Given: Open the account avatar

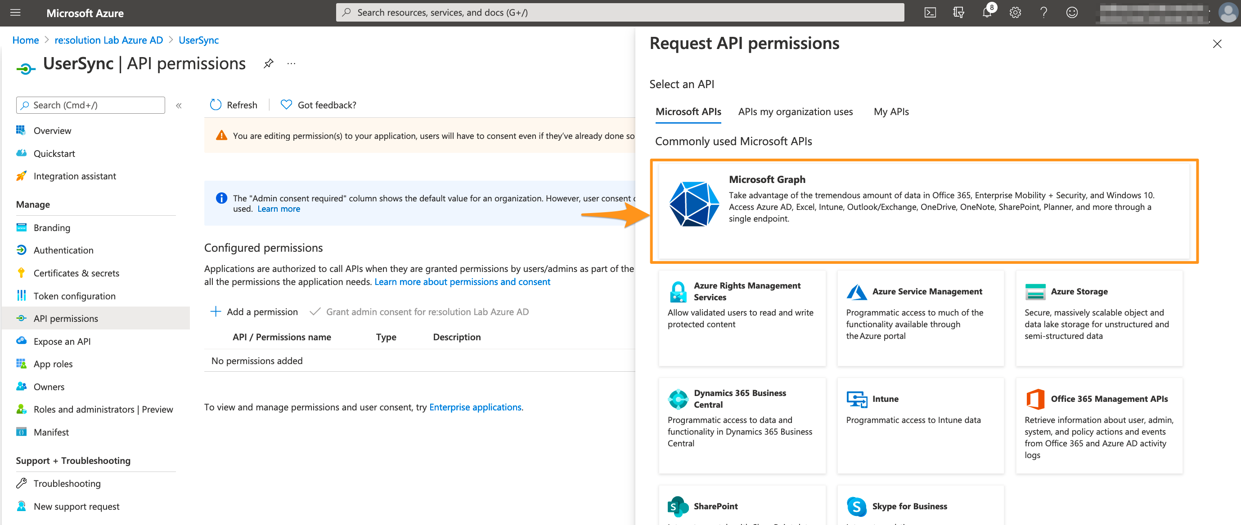Looking at the screenshot, I should pyautogui.click(x=1227, y=13).
